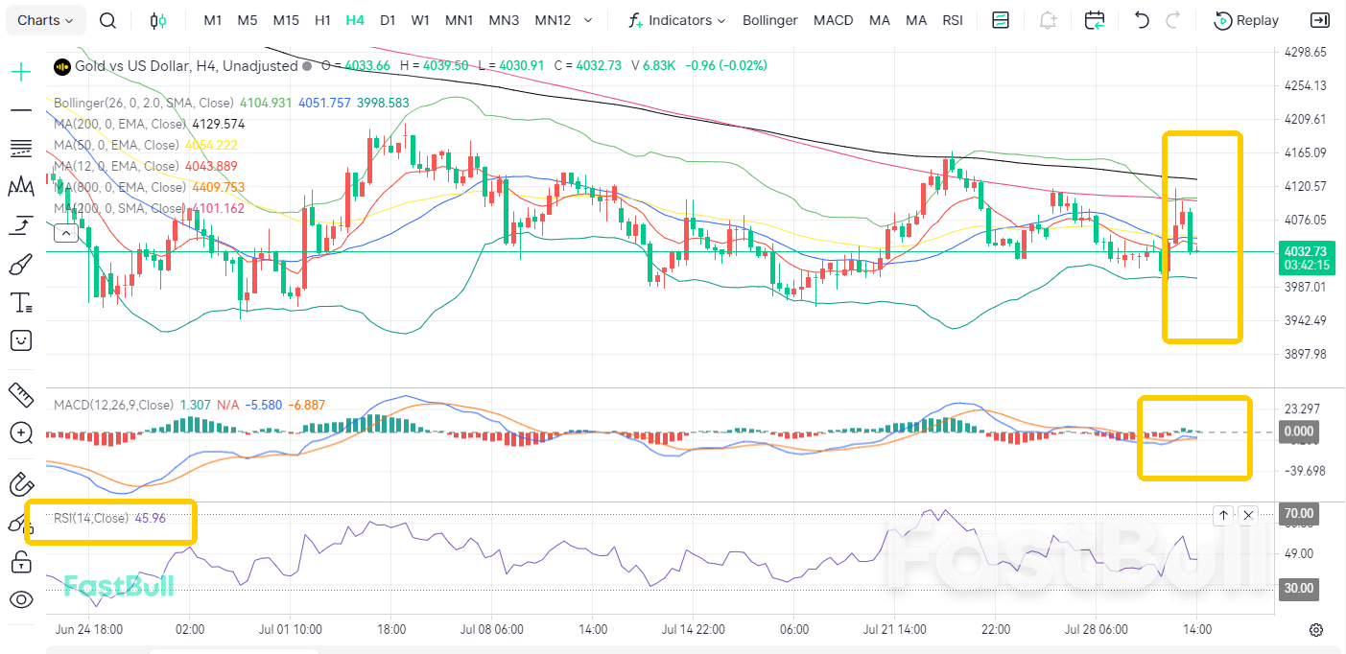Select the RSI(14,Close) legend label
Screen dimensions: 1346x654
(91, 518)
